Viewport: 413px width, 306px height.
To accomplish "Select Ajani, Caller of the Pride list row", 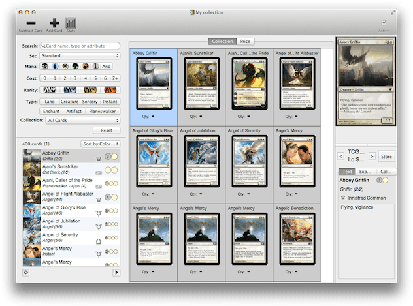I will [71, 183].
